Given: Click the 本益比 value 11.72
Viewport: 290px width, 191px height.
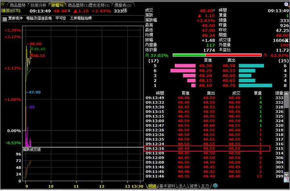Looking at the screenshot, I should click(282, 50).
